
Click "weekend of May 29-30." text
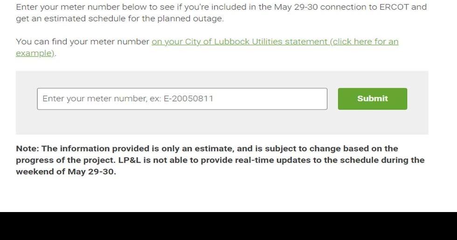[x=66, y=171]
